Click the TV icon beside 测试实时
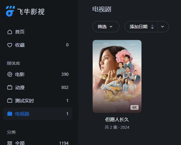Viewport: 181px width, 145px height. coord(10,101)
